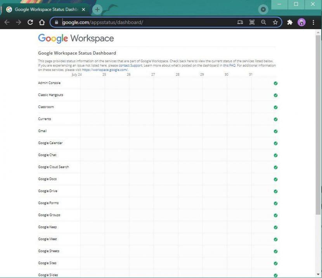The height and width of the screenshot is (278, 322).
Task: Open the Extensions puzzle icon
Action: (290, 22)
